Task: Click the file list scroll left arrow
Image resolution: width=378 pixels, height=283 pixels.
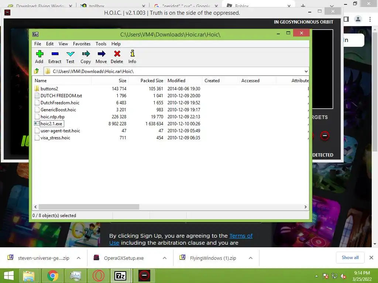Action: pyautogui.click(x=35, y=207)
